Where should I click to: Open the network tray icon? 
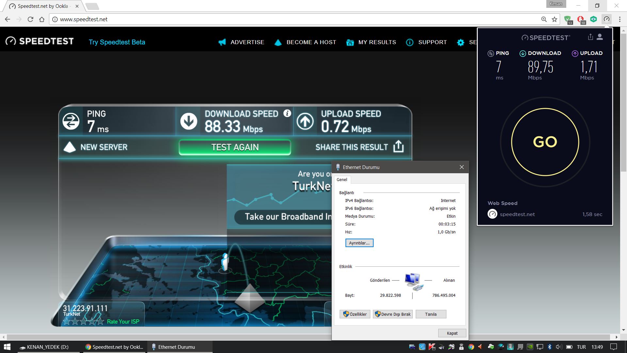[x=540, y=347]
